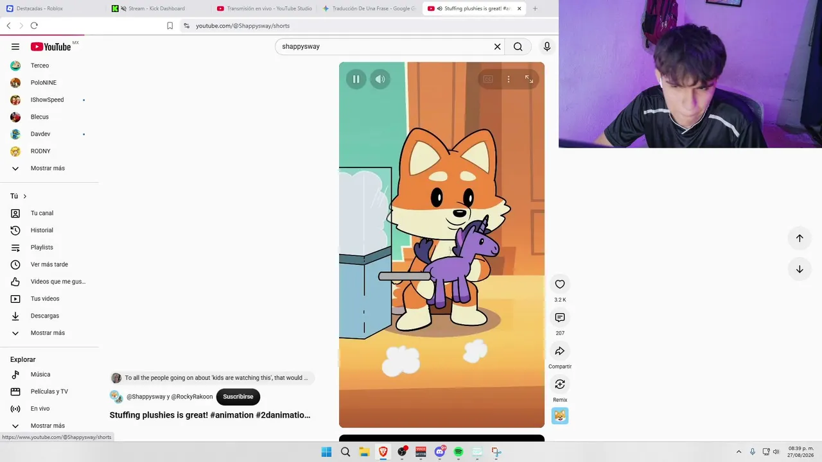The width and height of the screenshot is (822, 462).
Task: Switch to the YouTube Studio live stream tab
Action: click(264, 8)
